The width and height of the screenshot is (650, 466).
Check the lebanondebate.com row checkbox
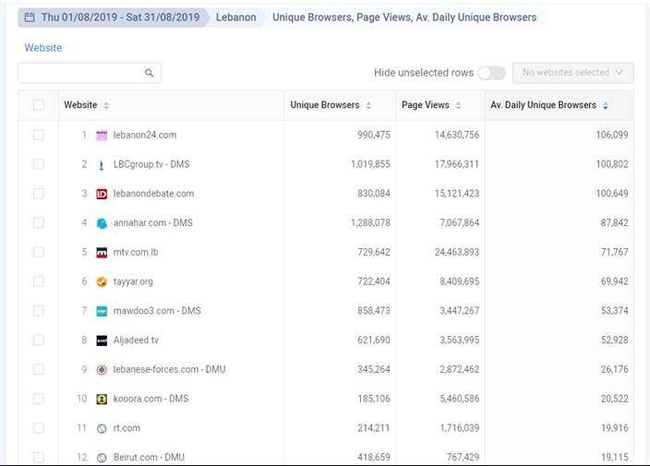point(39,194)
